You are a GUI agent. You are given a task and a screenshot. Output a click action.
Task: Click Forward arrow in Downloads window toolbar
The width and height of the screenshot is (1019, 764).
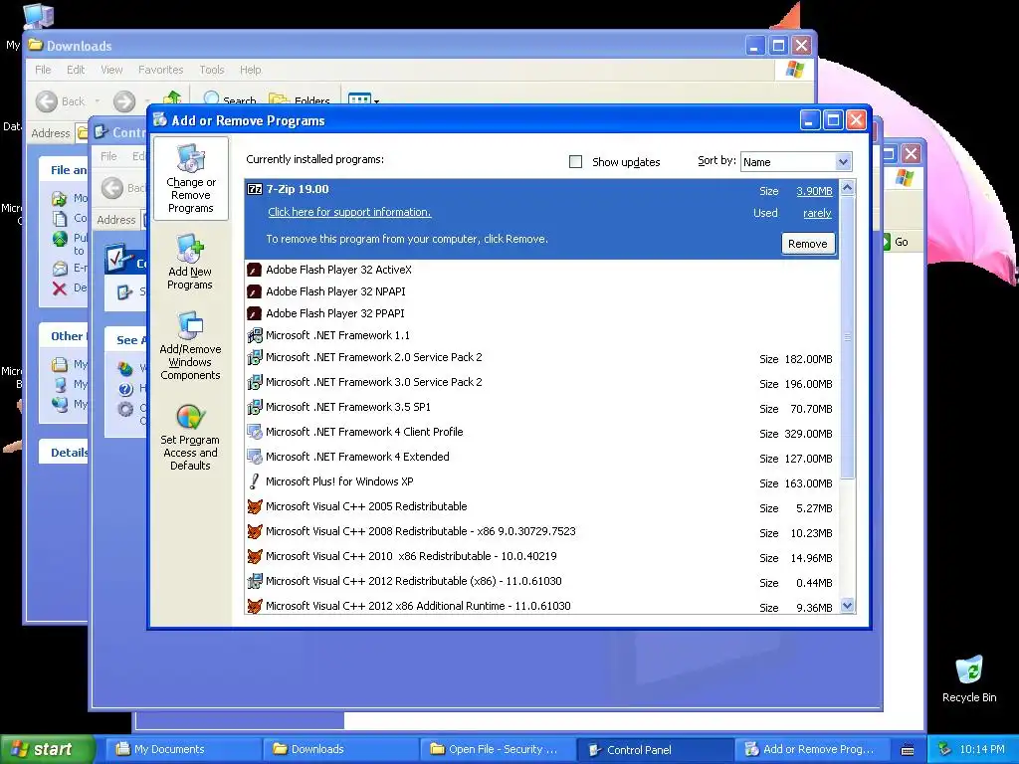[x=124, y=101]
